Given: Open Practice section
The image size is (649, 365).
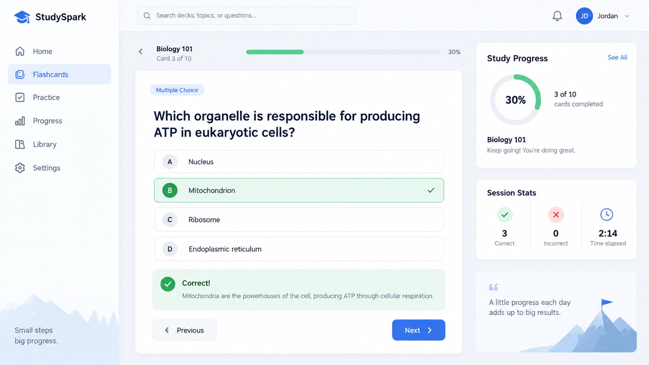Looking at the screenshot, I should tap(59, 97).
